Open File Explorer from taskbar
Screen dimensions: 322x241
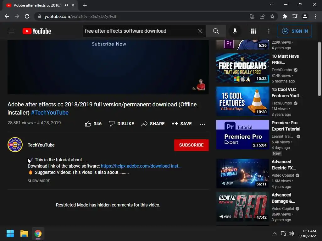click(x=24, y=233)
